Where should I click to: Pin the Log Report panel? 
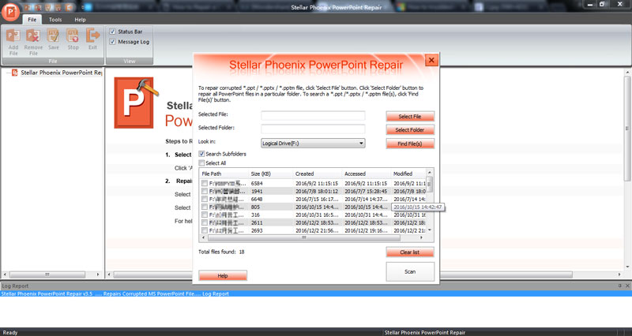[x=620, y=286]
